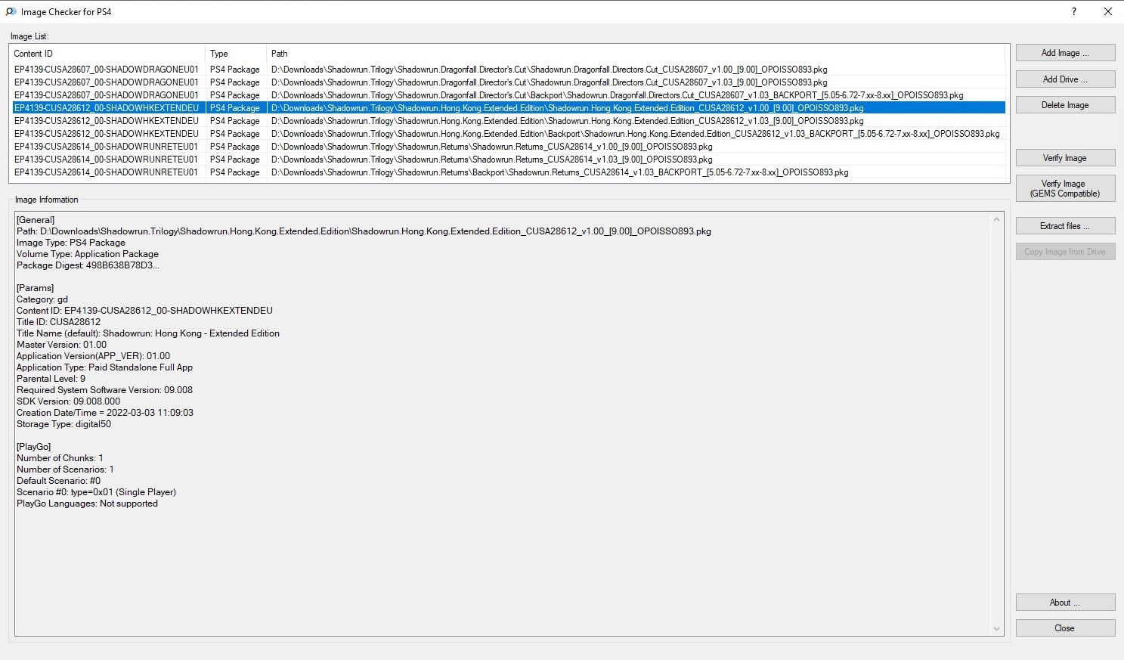Screen dimensions: 1124x660
Task: Sort list by Type column header
Action: pos(236,54)
